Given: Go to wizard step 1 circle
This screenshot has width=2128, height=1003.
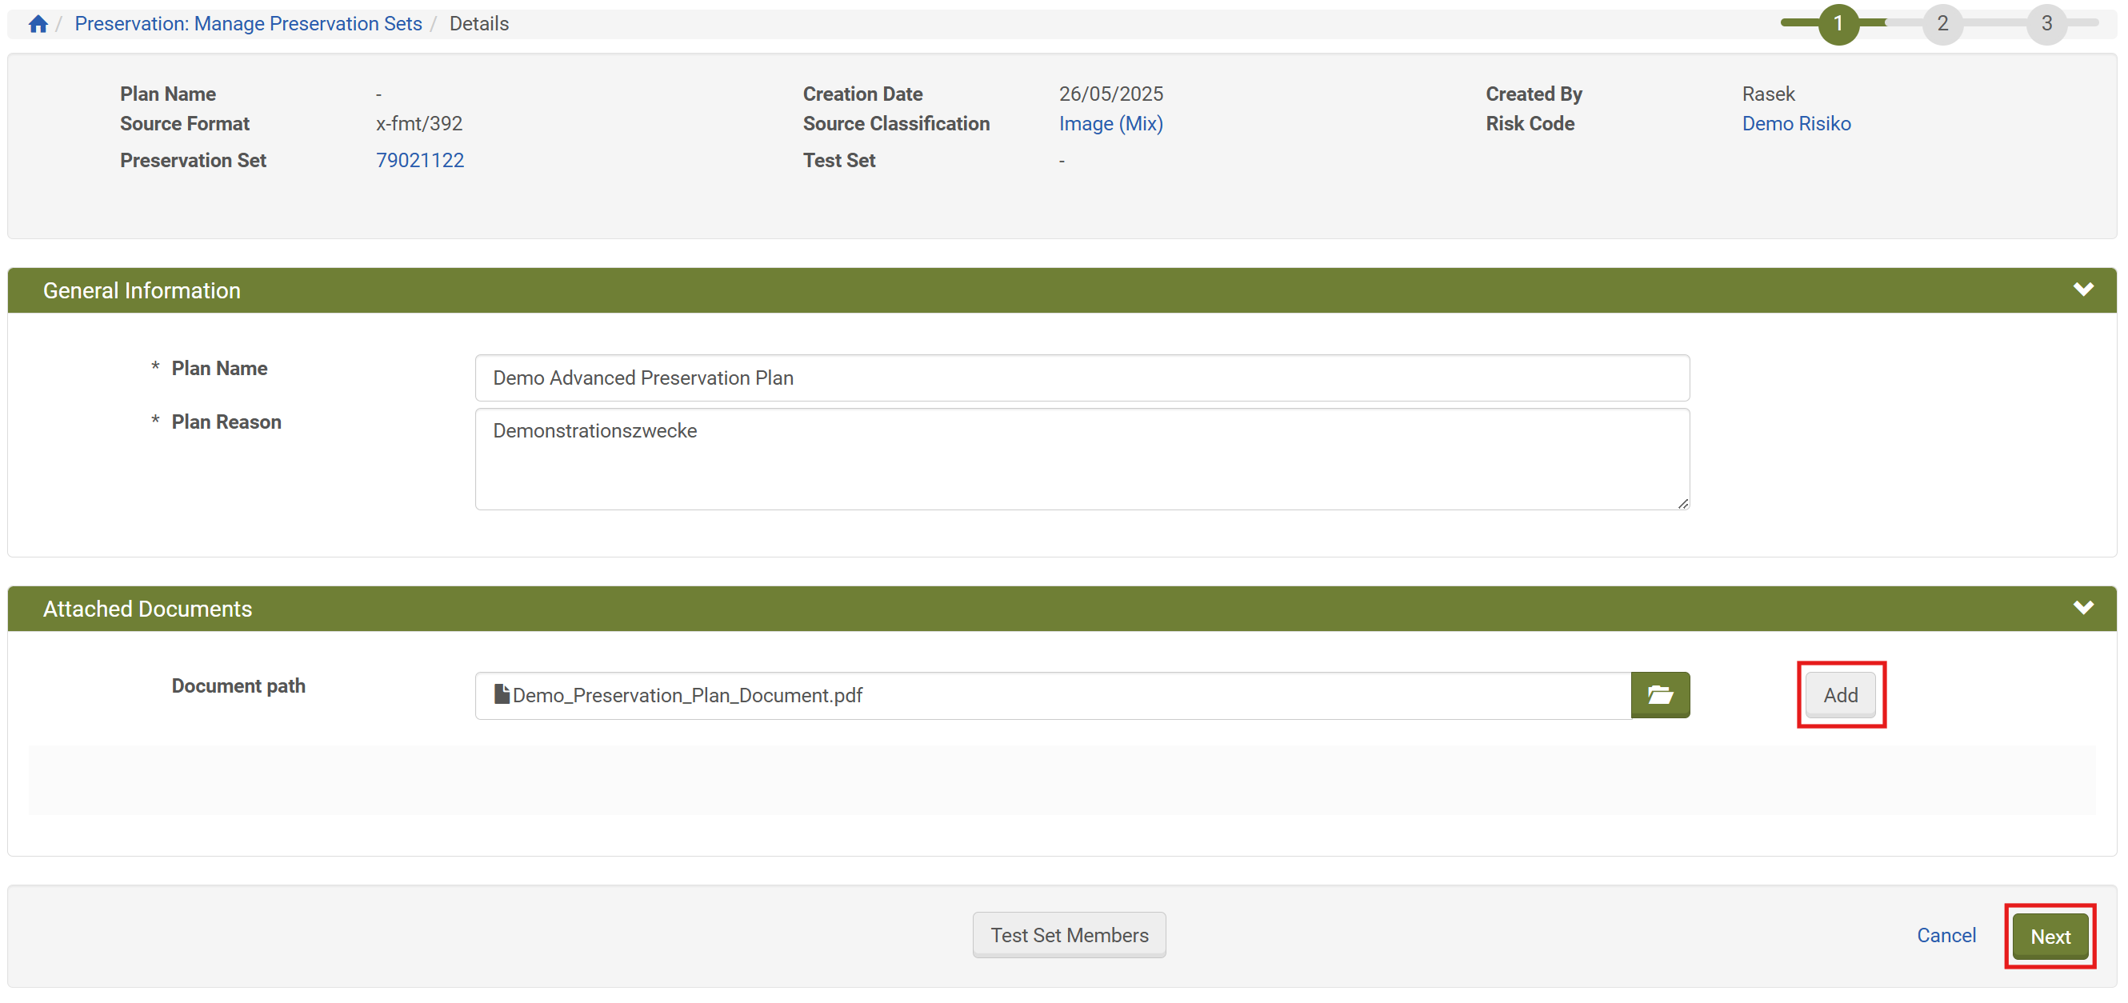Looking at the screenshot, I should pyautogui.click(x=1838, y=24).
